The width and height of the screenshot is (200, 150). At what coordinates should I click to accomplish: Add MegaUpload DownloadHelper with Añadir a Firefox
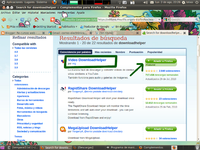click(x=161, y=129)
